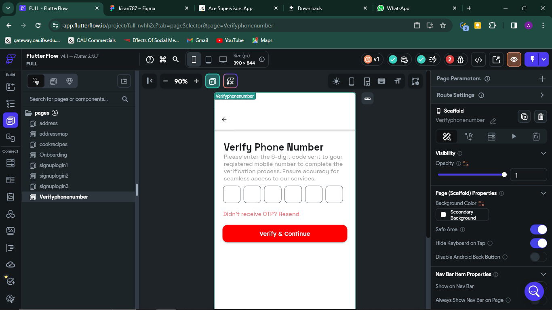Click the command palette shortcut icon

163,60
